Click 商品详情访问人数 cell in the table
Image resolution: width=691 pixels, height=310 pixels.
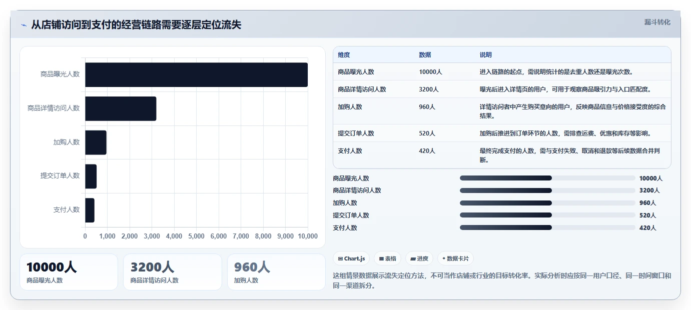click(362, 89)
